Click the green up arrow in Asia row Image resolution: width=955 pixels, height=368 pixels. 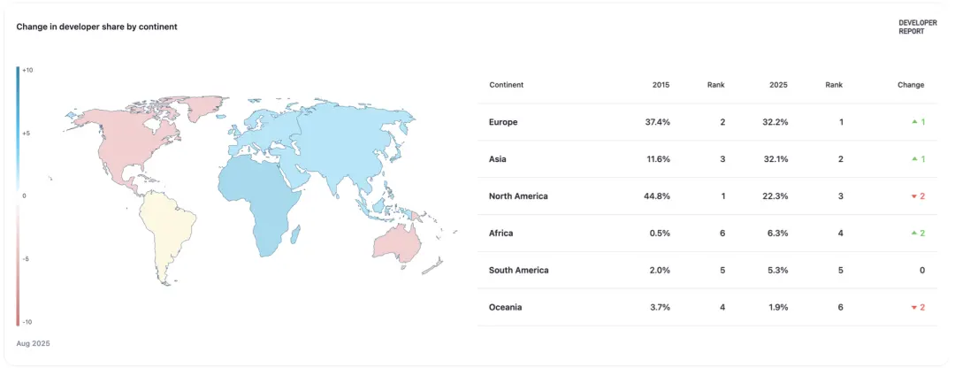(x=914, y=159)
